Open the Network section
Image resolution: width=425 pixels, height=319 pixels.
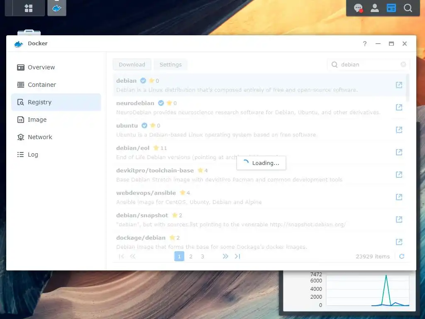(x=56, y=137)
